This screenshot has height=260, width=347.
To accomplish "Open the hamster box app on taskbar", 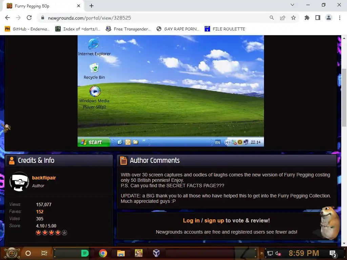I will coord(139,253).
